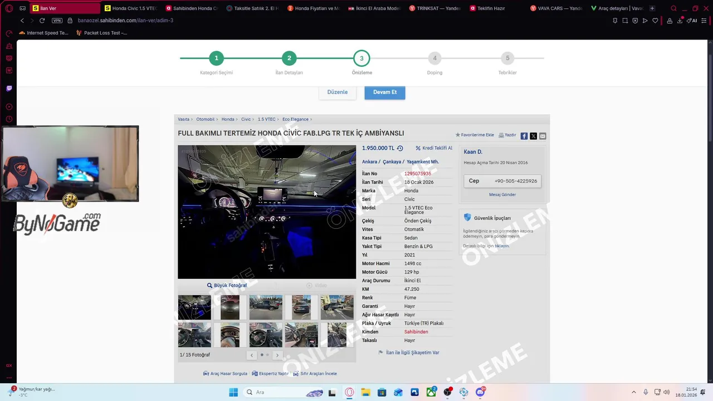Open step 2 İlan Detayları circle
The width and height of the screenshot is (713, 401).
pyautogui.click(x=289, y=58)
